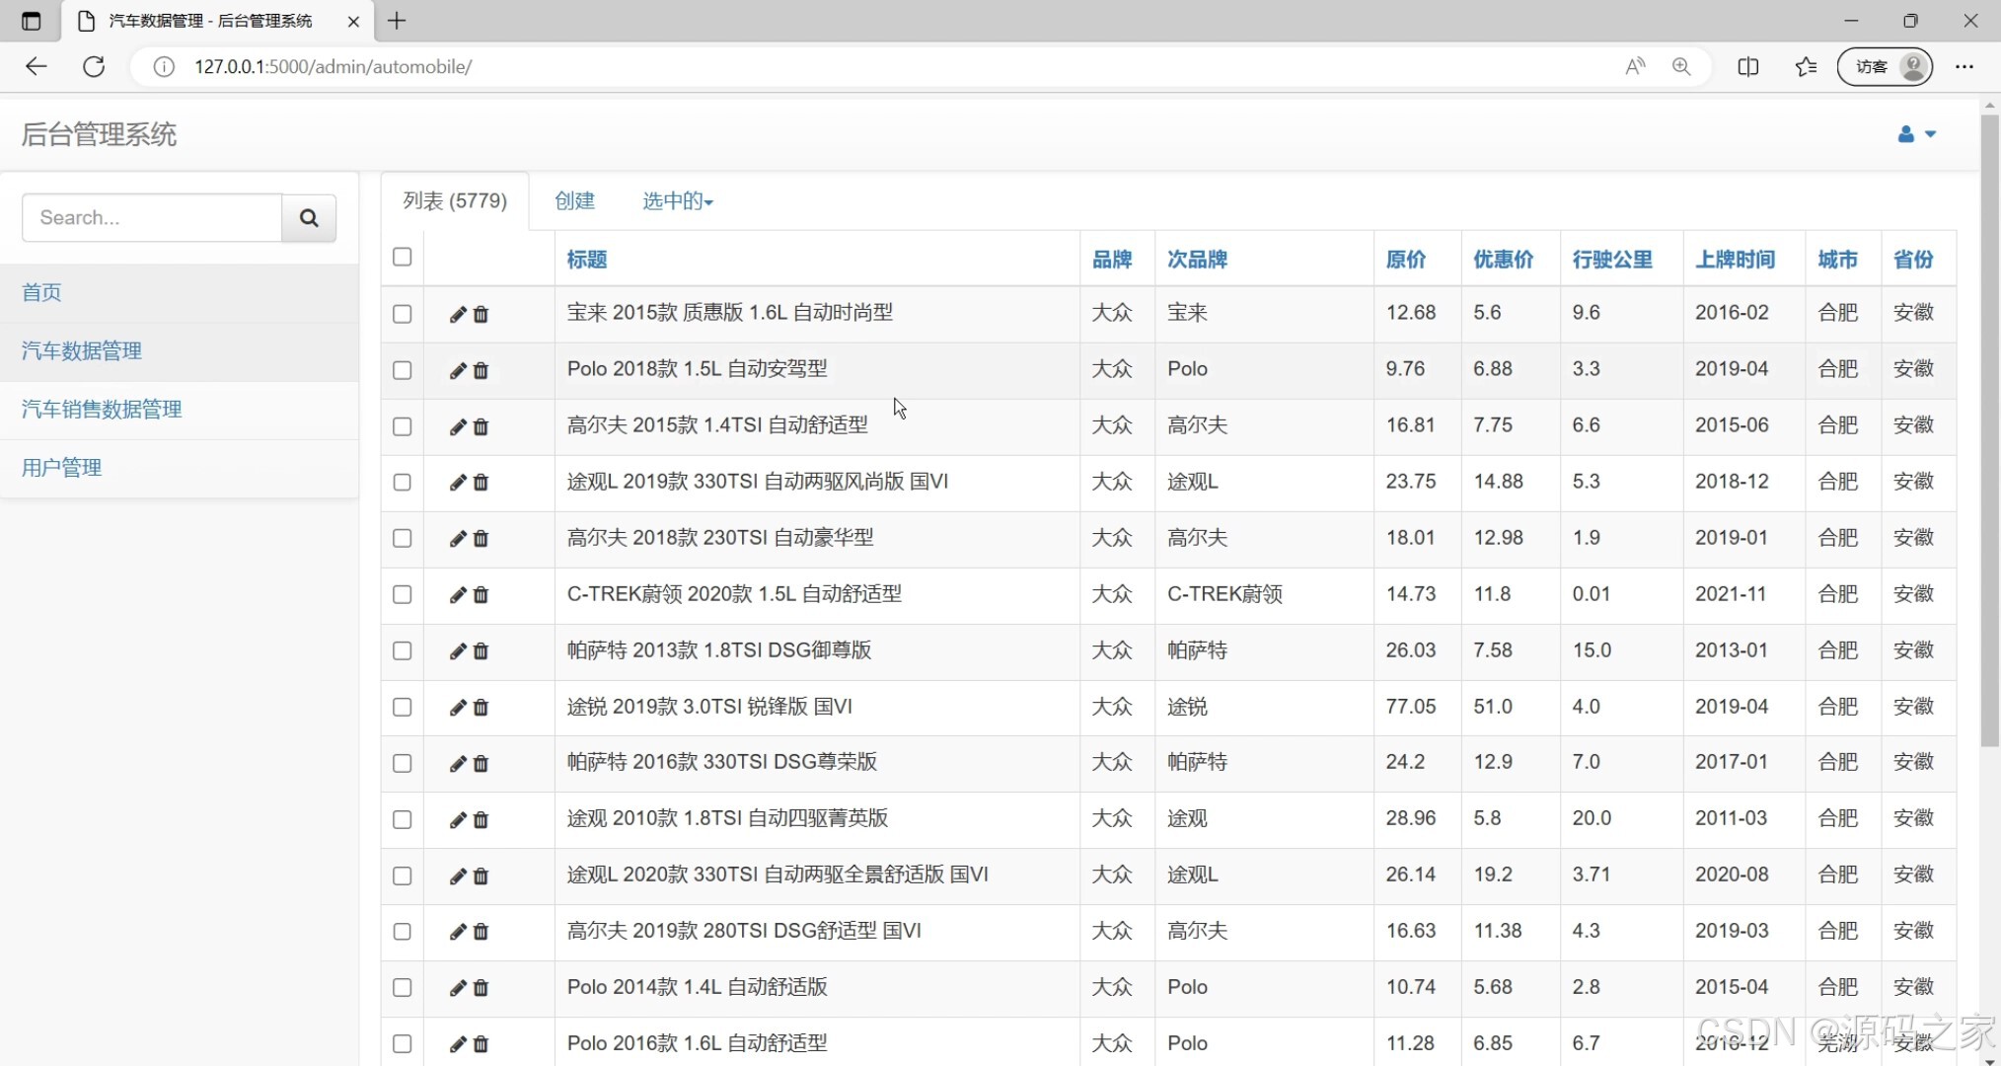Image resolution: width=2001 pixels, height=1066 pixels.
Task: Check the select-all header checkbox
Action: [402, 258]
